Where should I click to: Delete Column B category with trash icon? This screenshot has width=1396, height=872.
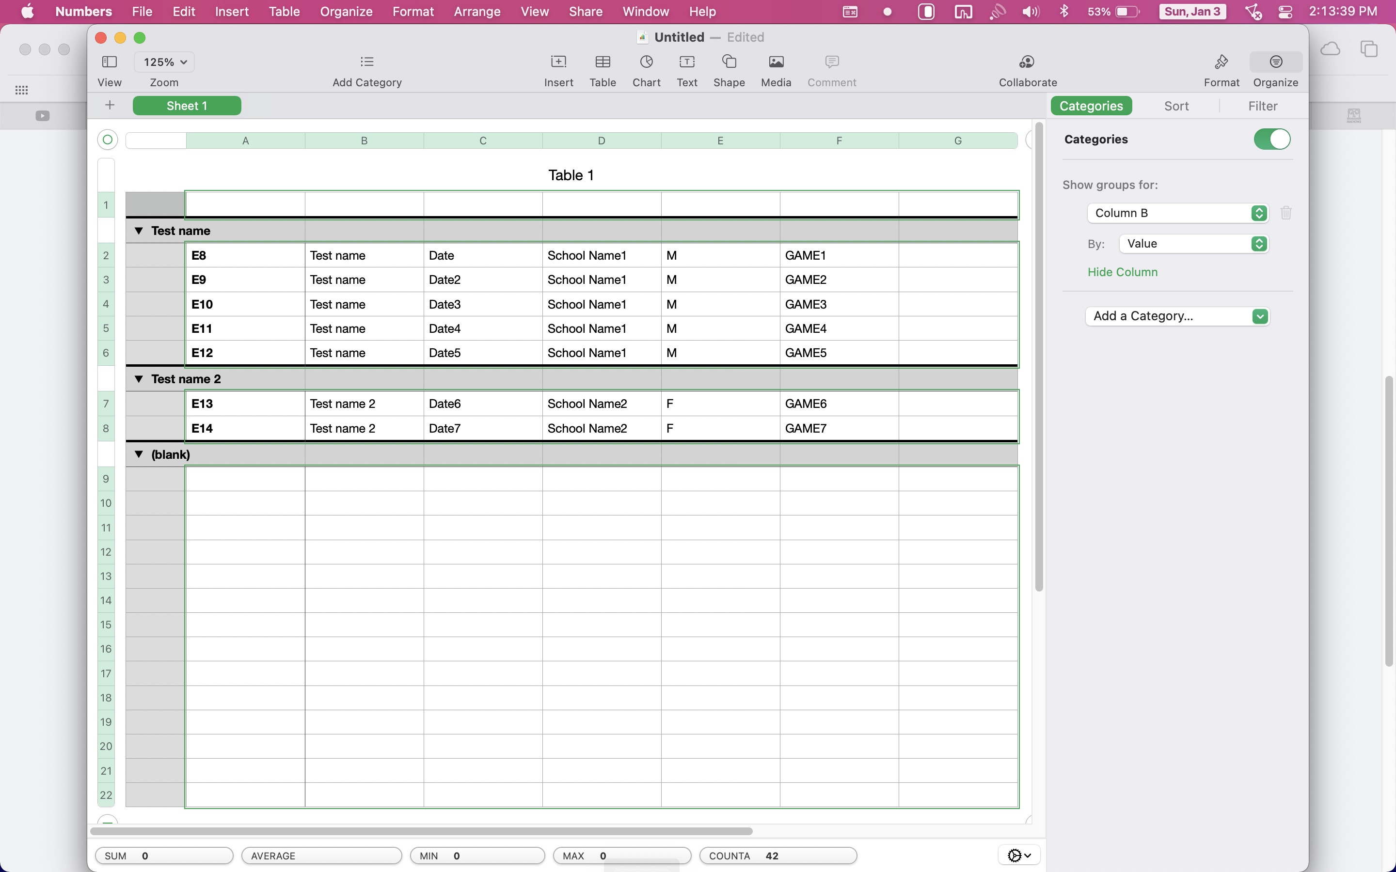pyautogui.click(x=1285, y=213)
